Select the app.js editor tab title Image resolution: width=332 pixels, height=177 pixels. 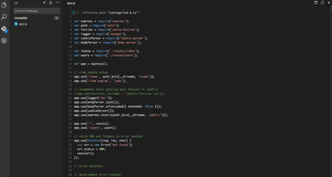click(x=71, y=3)
